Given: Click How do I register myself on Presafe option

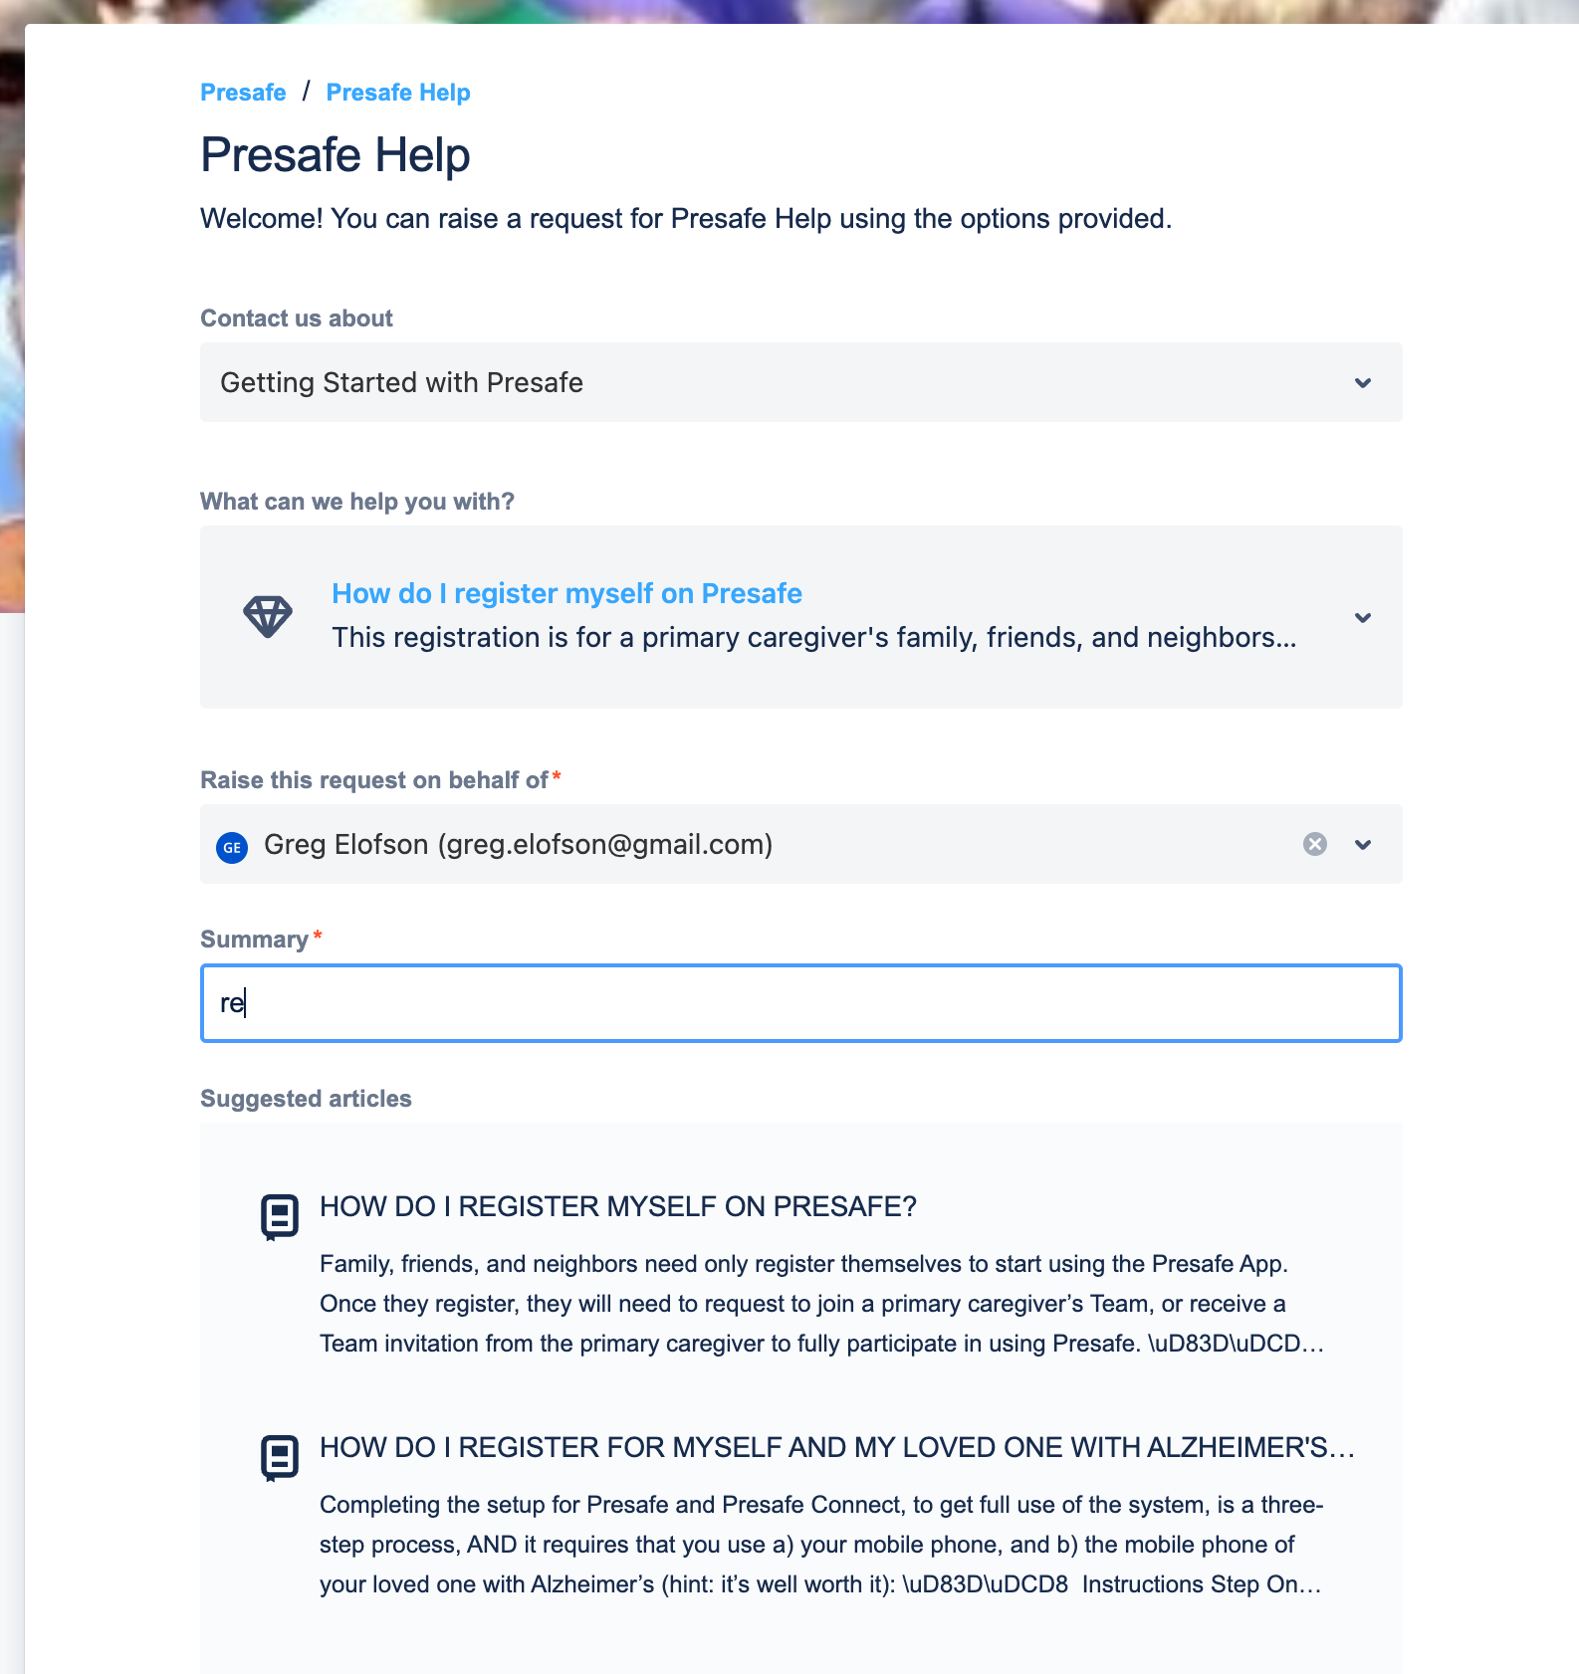Looking at the screenshot, I should (x=566, y=593).
